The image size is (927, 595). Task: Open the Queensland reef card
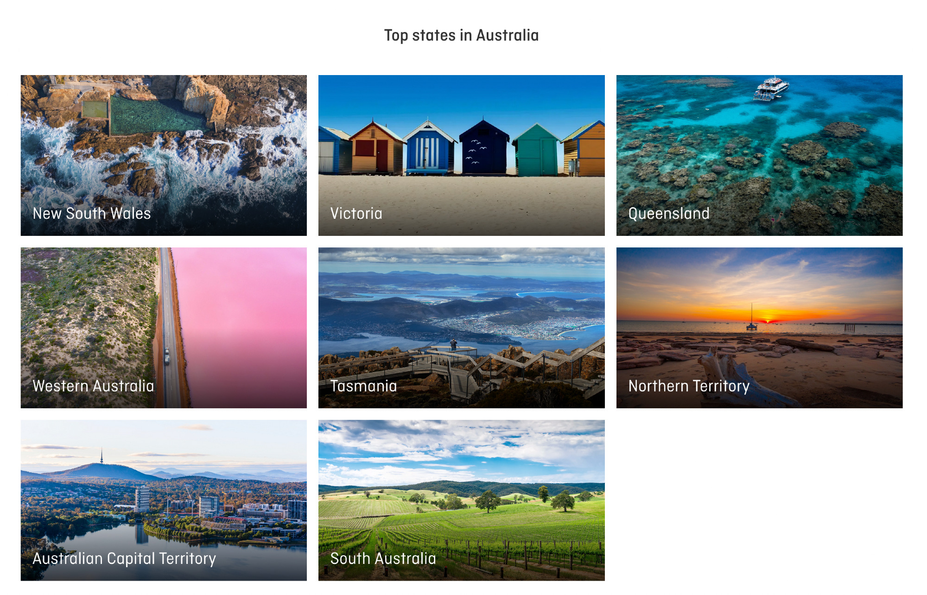pyautogui.click(x=759, y=155)
